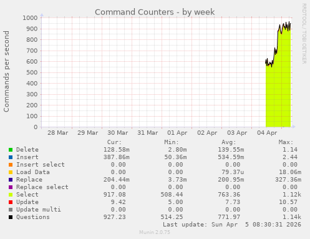Viewport: 310px width, 239px height.
Task: Click the Select current value 917.08
Action: 115,195
